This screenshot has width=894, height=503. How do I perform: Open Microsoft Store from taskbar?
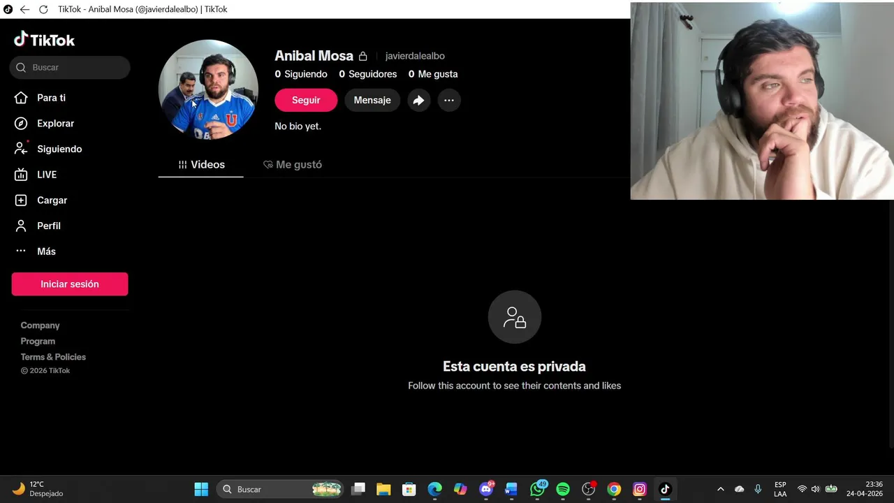click(409, 489)
